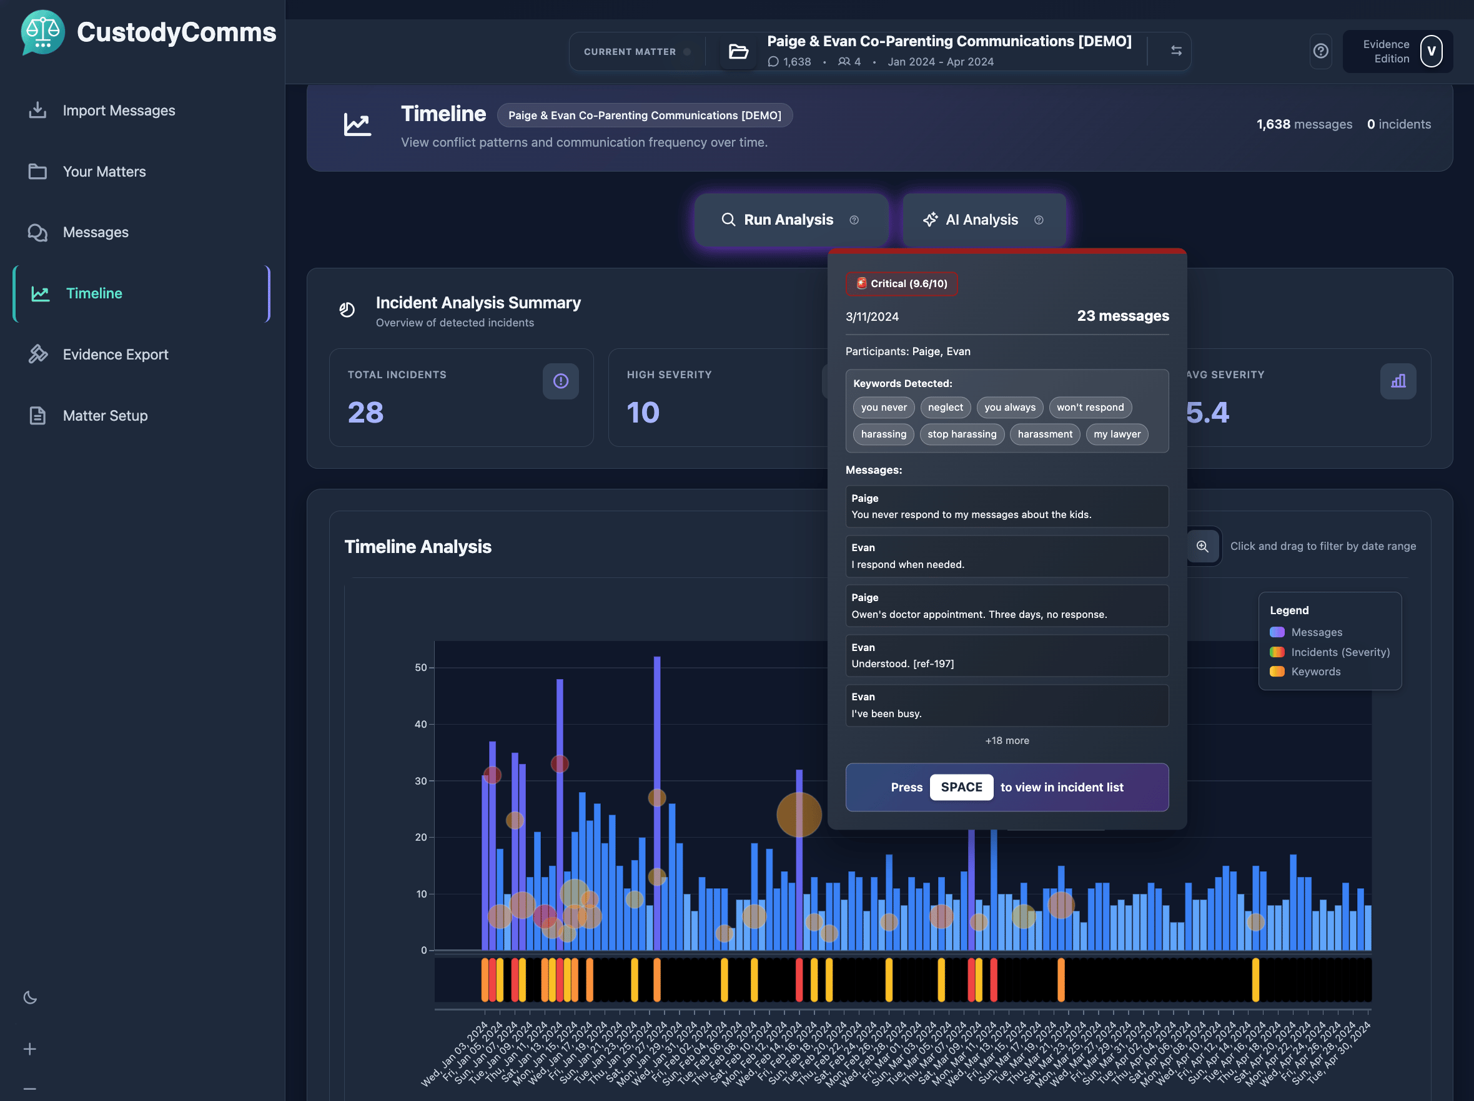Click the tallest message bar near 50
This screenshot has height=1101, width=1474.
pyautogui.click(x=657, y=803)
